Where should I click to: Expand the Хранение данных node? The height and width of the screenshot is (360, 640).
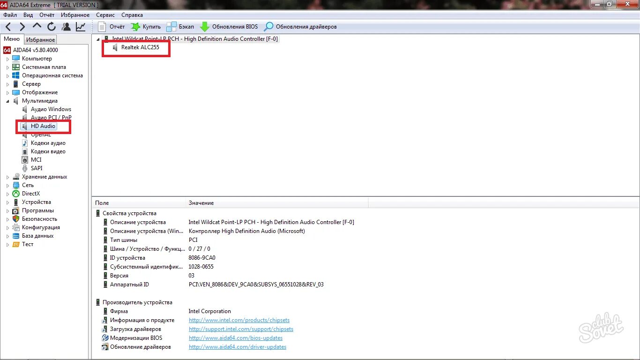tap(7, 177)
